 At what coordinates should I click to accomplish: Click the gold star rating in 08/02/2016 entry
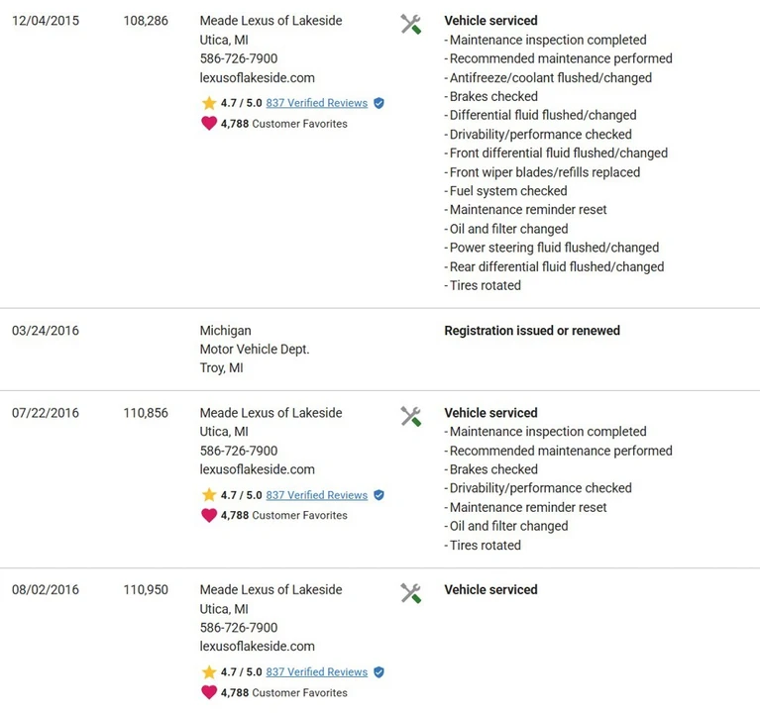(x=209, y=671)
